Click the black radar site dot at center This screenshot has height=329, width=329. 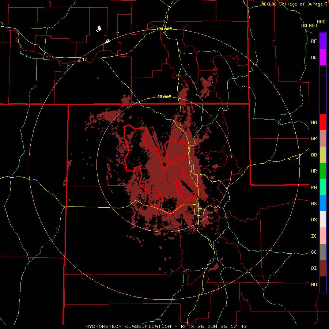[x=164, y=164]
